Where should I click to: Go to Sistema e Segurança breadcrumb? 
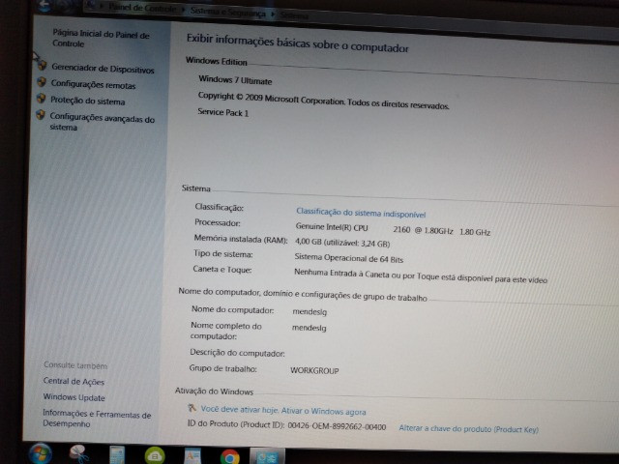pyautogui.click(x=228, y=12)
